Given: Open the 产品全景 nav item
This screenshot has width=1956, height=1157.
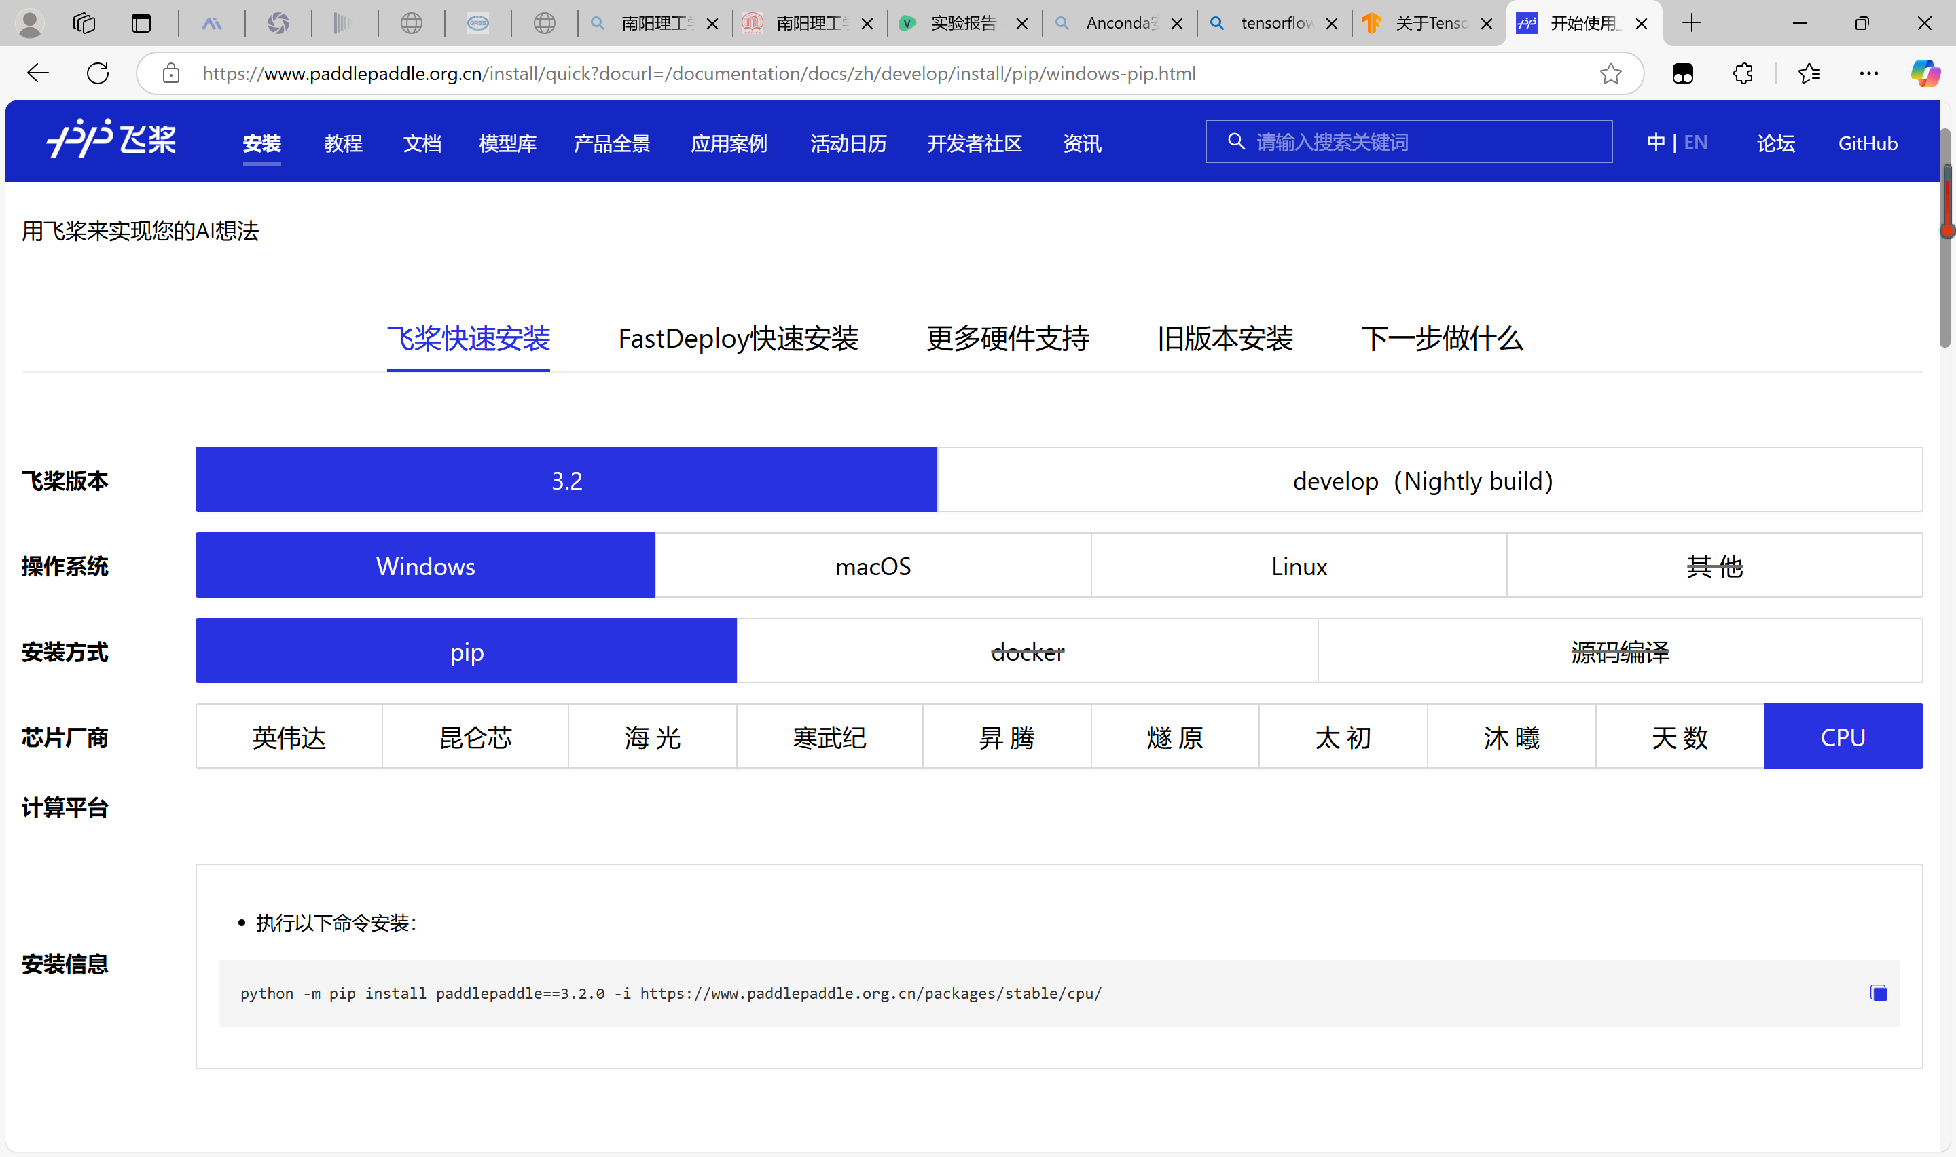Looking at the screenshot, I should click(611, 143).
